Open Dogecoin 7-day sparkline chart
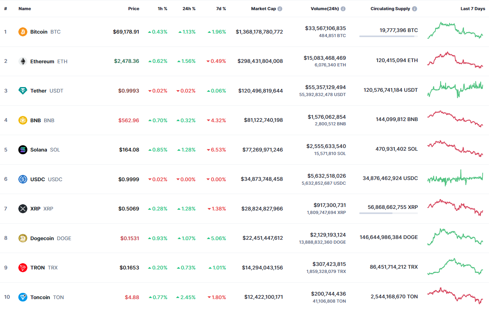This screenshot has height=312, width=496. (x=455, y=237)
